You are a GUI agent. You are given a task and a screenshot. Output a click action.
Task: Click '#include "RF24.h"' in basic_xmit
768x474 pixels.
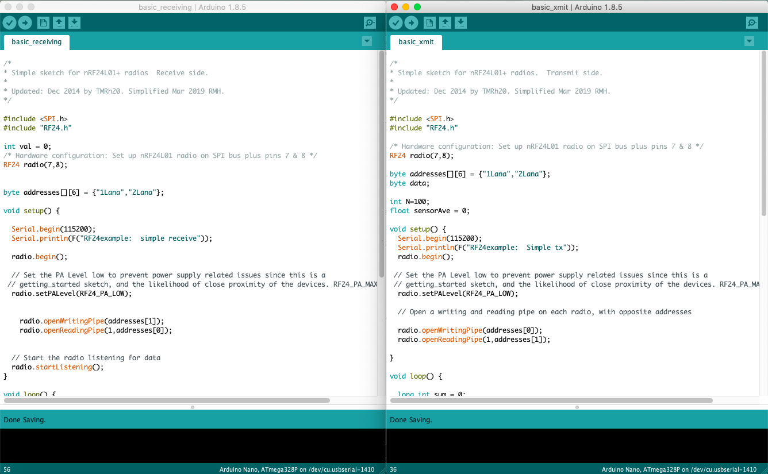424,128
